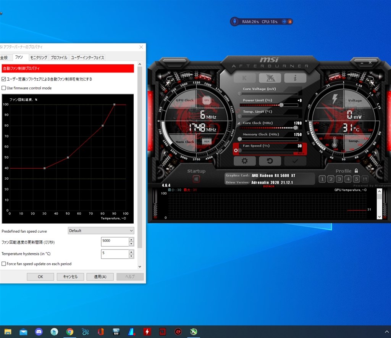Increase fan update interval with up arrow
The image size is (391, 338).
pyautogui.click(x=131, y=239)
